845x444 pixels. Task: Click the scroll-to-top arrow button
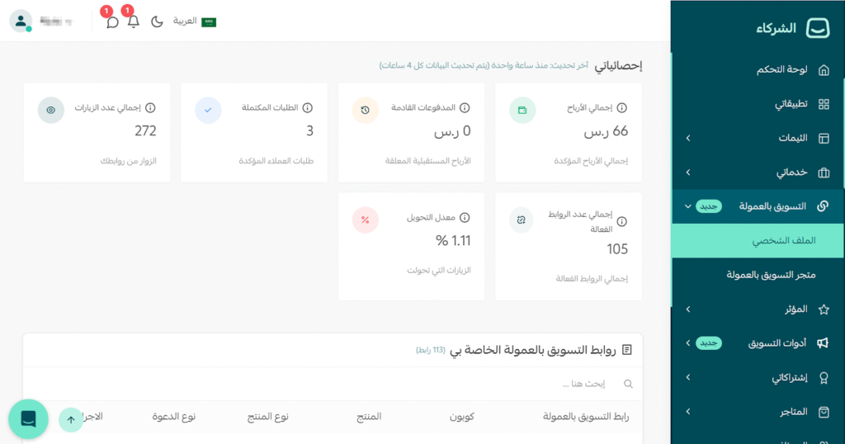pos(71,419)
